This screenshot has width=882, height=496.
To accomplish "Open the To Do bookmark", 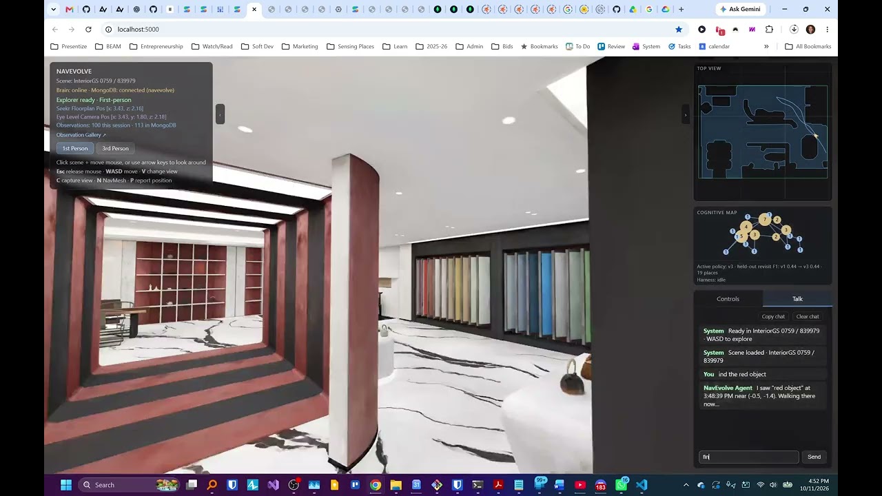I will (x=577, y=46).
